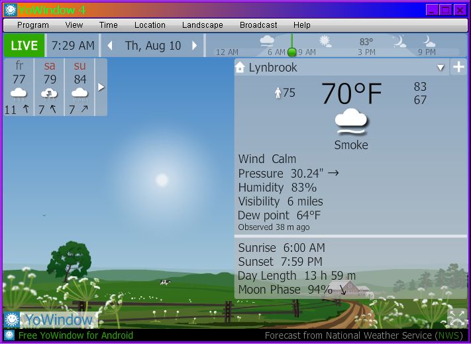Click the Wind Calm reading

click(x=267, y=159)
